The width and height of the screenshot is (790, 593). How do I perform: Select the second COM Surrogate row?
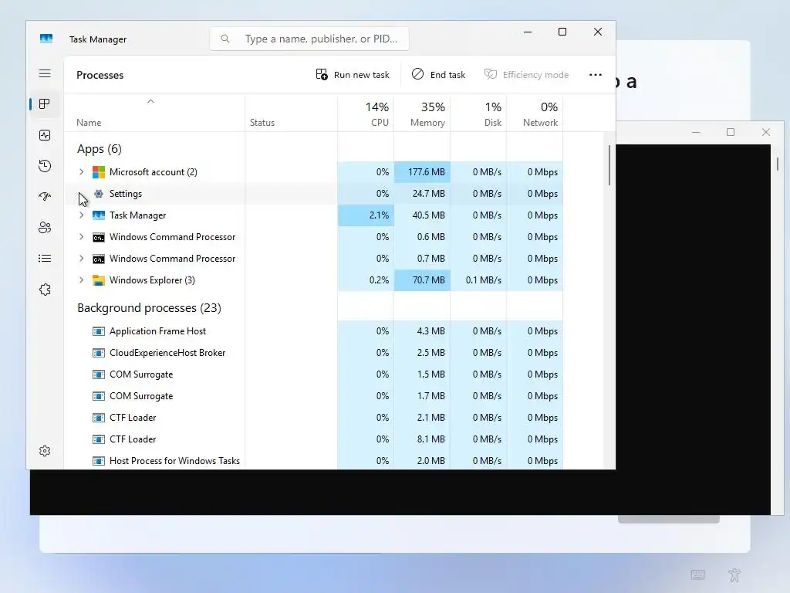314,396
